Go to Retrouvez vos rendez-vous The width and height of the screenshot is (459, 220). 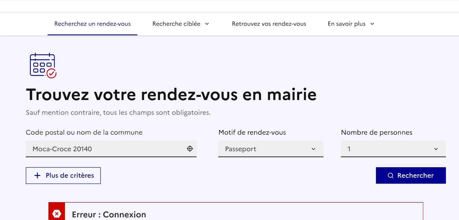coord(269,24)
